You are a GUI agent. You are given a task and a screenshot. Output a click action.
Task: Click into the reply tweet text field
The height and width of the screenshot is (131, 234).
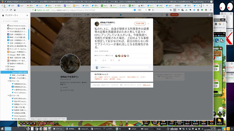coord(124,67)
